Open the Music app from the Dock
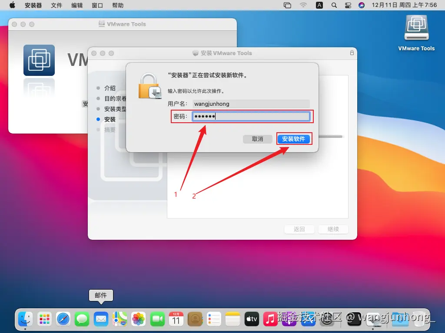The width and height of the screenshot is (445, 333). 270,320
